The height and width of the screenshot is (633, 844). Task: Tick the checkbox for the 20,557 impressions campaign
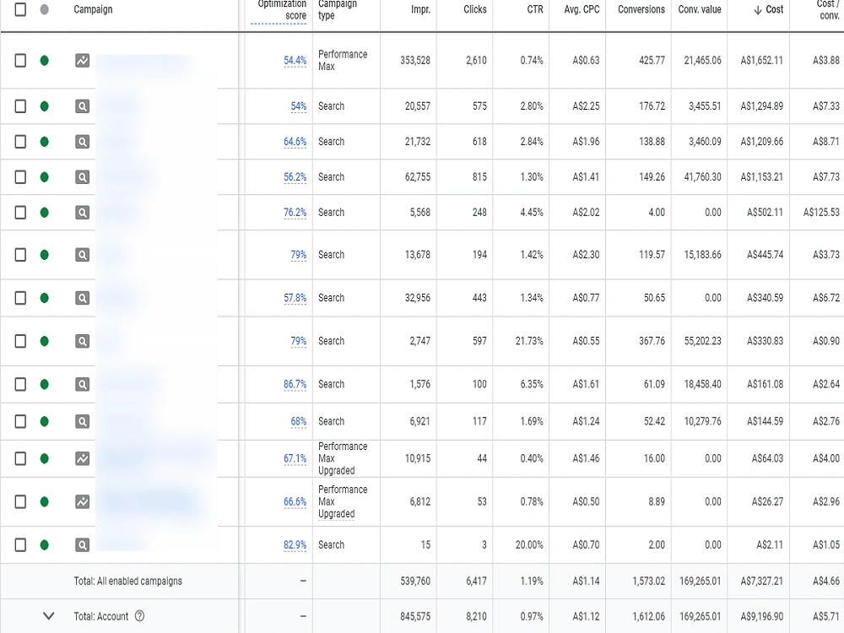click(x=20, y=106)
